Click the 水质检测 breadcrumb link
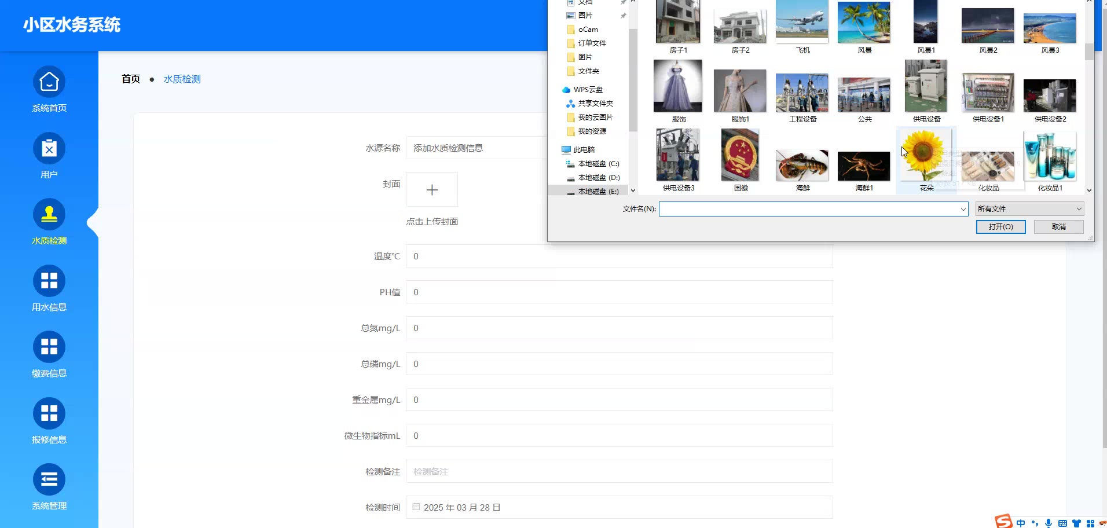This screenshot has width=1107, height=528. (182, 79)
